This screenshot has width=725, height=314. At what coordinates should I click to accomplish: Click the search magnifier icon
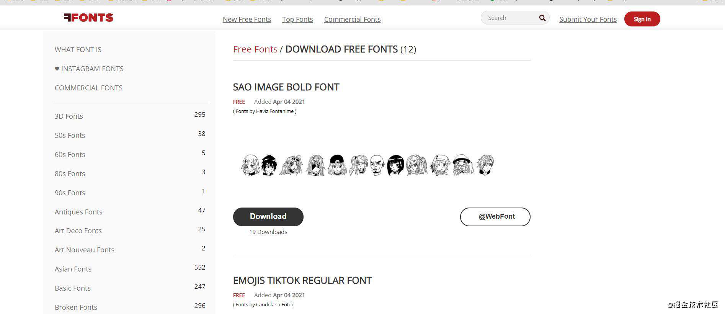(542, 18)
